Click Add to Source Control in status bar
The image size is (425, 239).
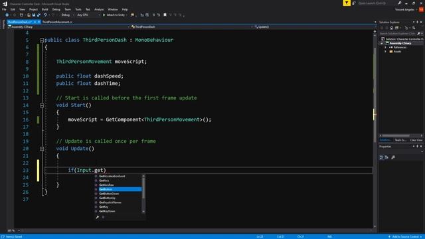click(405, 237)
